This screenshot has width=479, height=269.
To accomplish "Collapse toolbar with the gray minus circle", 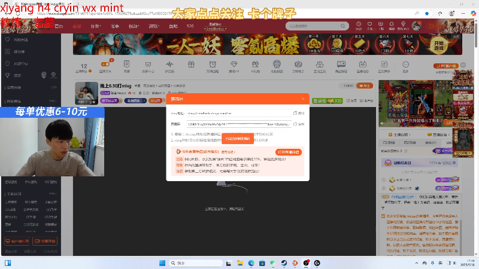I will tap(463, 65).
